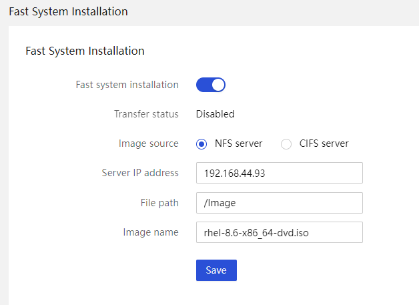
Task: Select the CIFS server radio button
Action: pyautogui.click(x=286, y=144)
